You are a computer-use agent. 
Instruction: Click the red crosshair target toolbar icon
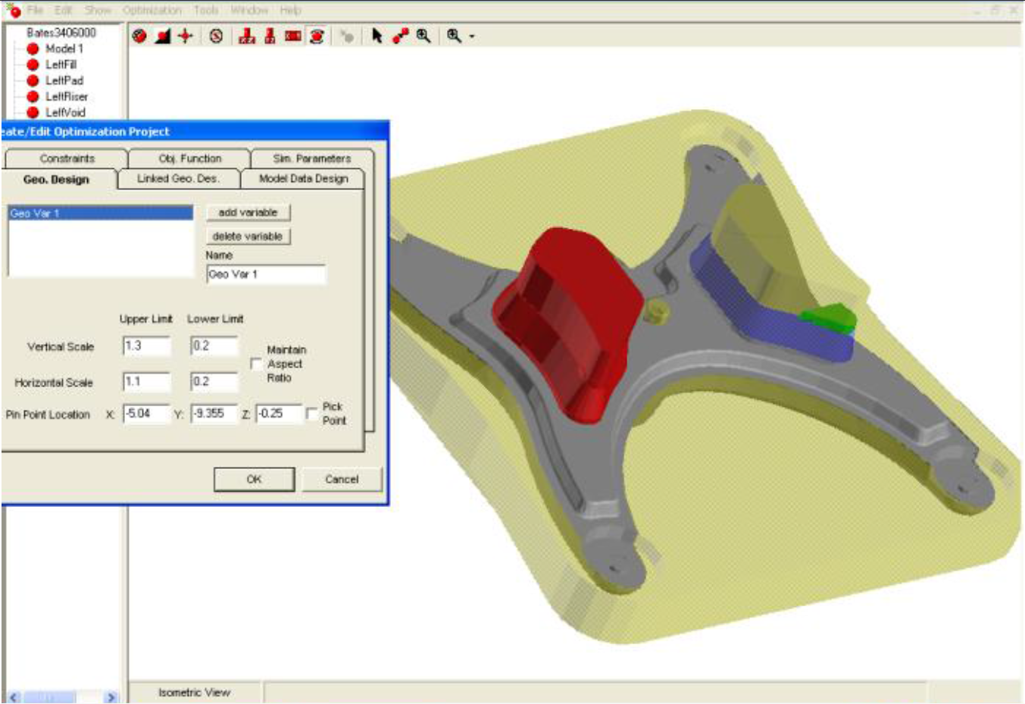coord(186,36)
